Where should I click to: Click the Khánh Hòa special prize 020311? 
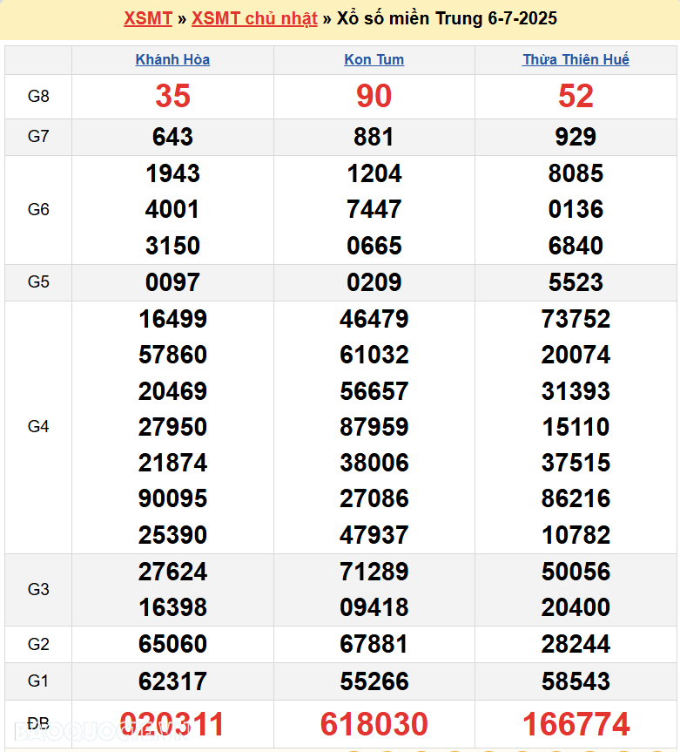click(x=172, y=724)
